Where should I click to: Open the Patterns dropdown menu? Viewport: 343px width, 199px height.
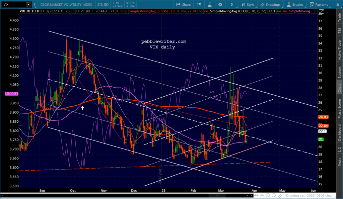(319, 5)
